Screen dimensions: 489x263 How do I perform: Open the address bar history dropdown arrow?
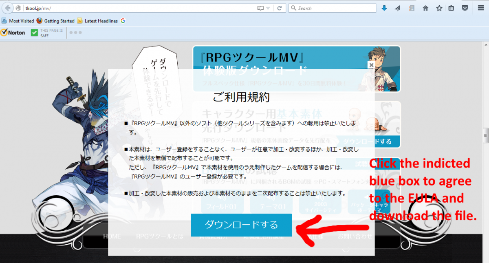[x=268, y=8]
